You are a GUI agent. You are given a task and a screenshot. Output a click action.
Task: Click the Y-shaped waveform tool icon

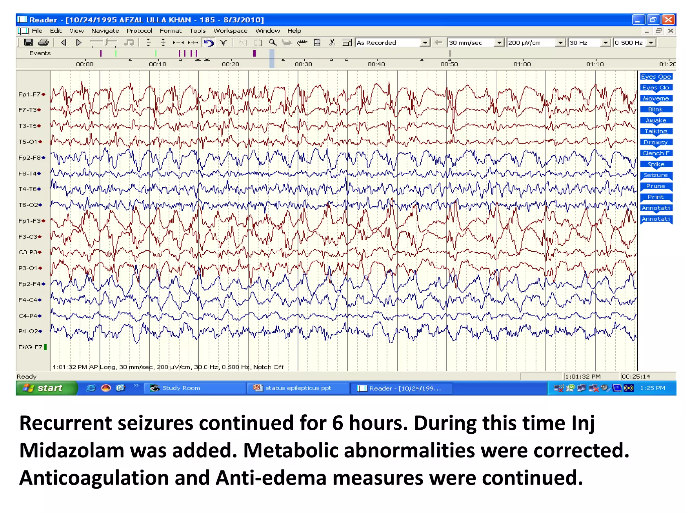click(x=223, y=42)
